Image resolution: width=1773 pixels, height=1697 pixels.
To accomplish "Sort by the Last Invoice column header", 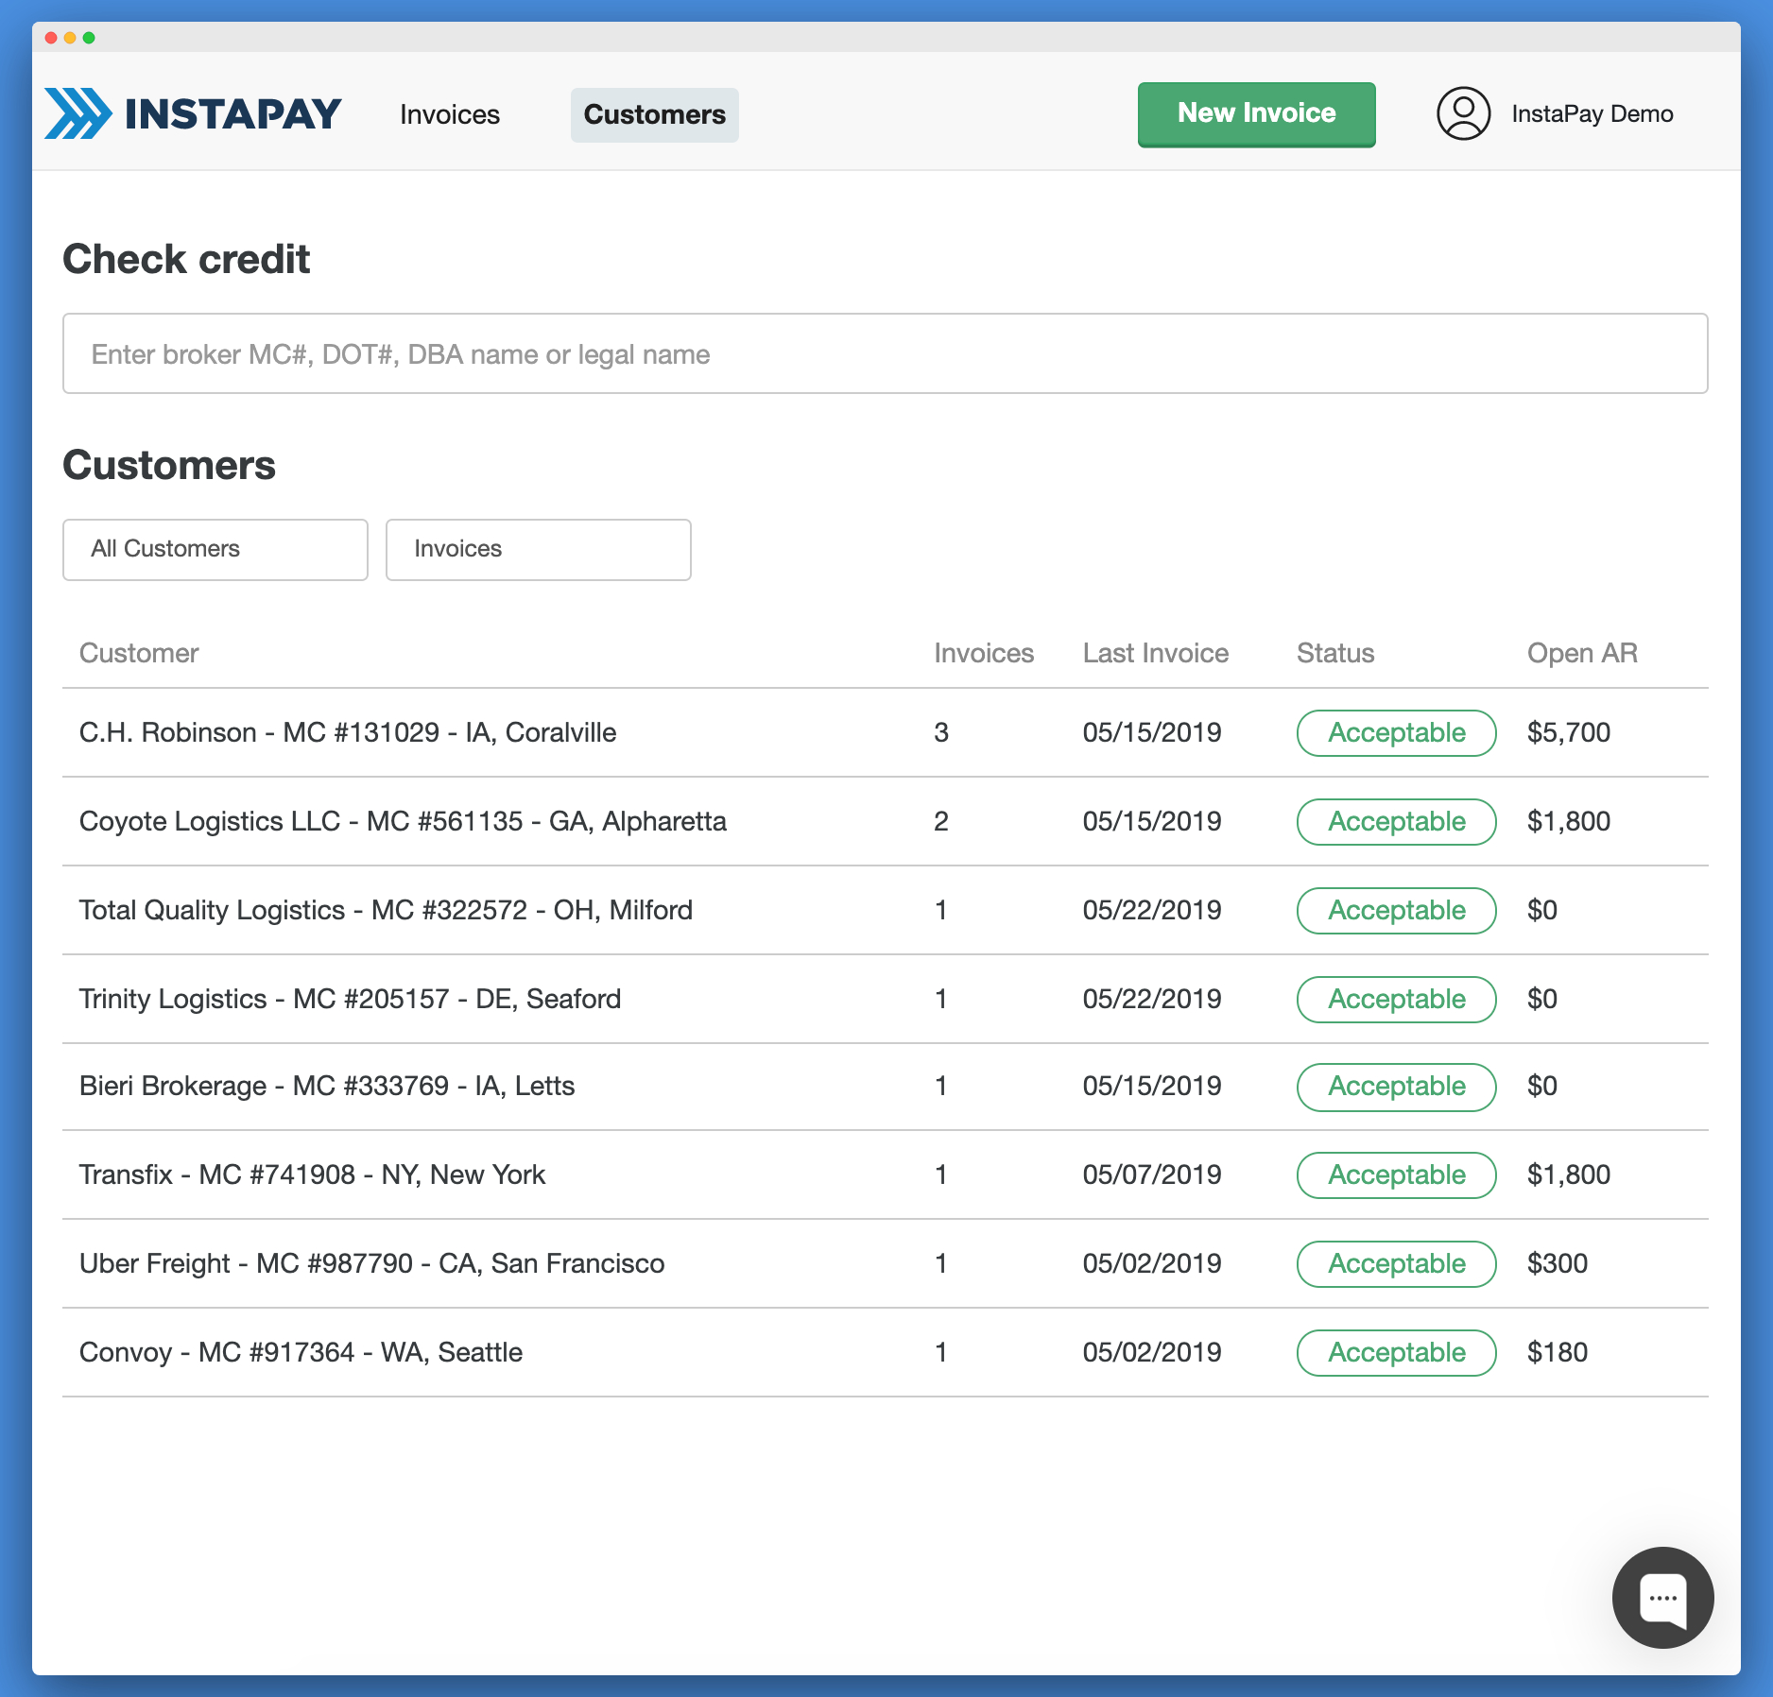I will (x=1156, y=653).
